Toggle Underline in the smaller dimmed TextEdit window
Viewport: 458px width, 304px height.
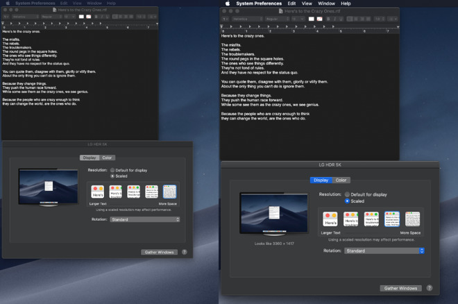click(x=107, y=17)
